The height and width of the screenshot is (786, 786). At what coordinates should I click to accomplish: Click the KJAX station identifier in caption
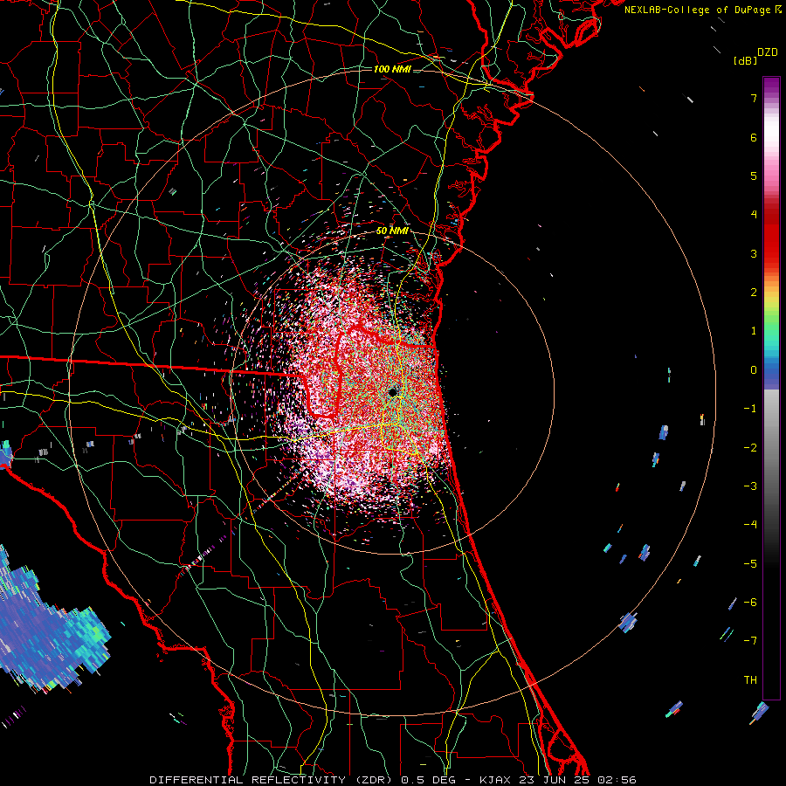[495, 780]
